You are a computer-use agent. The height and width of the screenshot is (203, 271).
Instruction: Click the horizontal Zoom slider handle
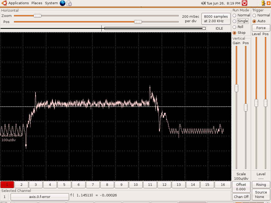(x=37, y=16)
